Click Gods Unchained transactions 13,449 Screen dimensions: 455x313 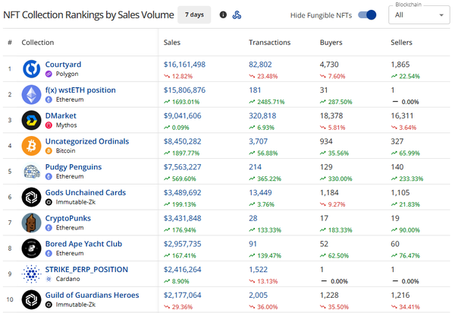[x=260, y=193]
